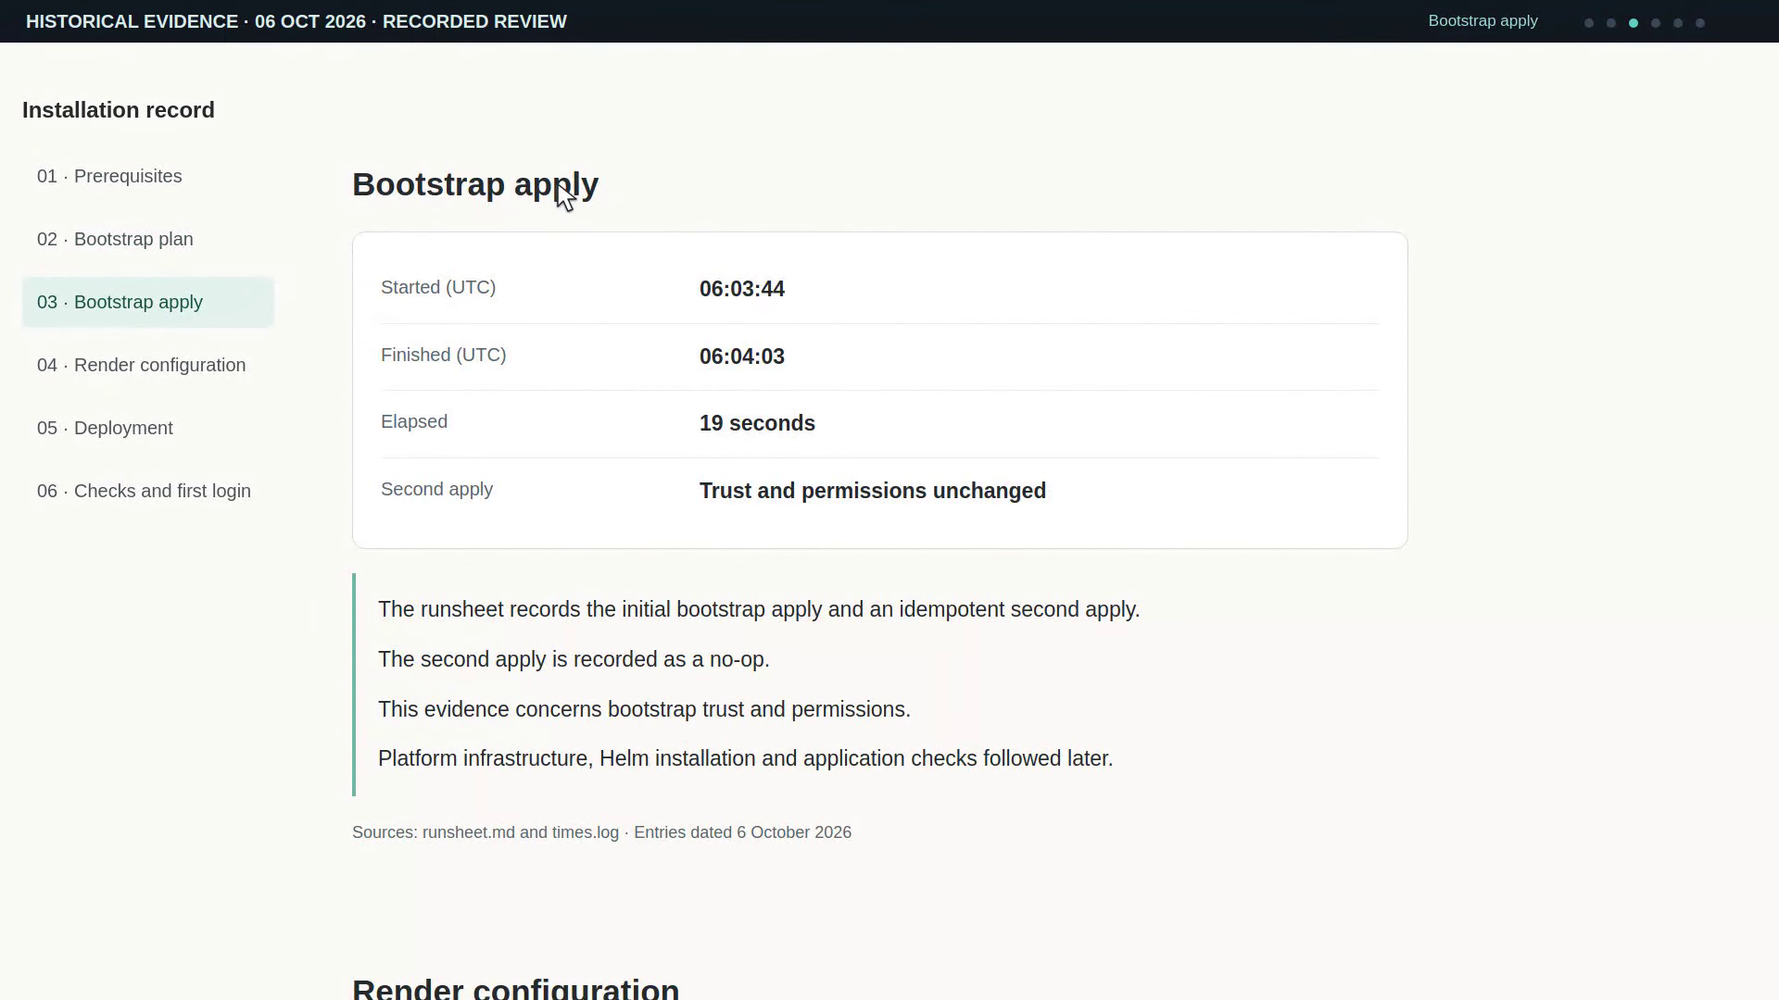Screen dimensions: 1779x1000
Task: Click the first progress dot in header
Action: click(x=1589, y=23)
